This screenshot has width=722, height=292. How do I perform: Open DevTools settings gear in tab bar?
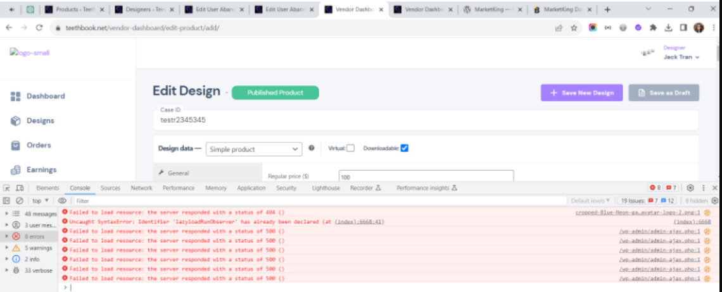pyautogui.click(x=690, y=188)
